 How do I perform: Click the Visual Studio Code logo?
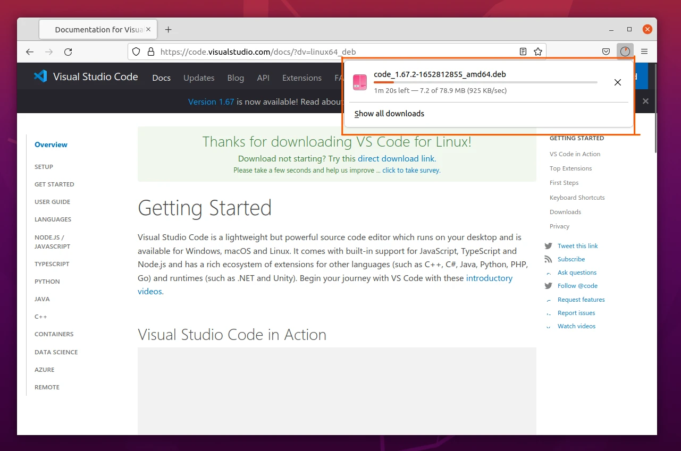(x=40, y=76)
